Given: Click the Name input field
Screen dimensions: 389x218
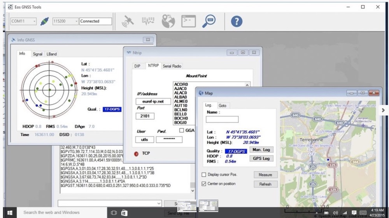Looking at the screenshot, I should click(x=222, y=120).
